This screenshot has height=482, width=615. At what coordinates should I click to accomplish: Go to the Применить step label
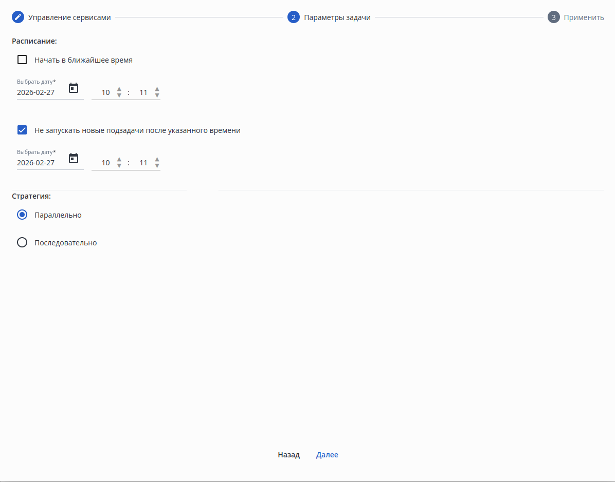584,17
